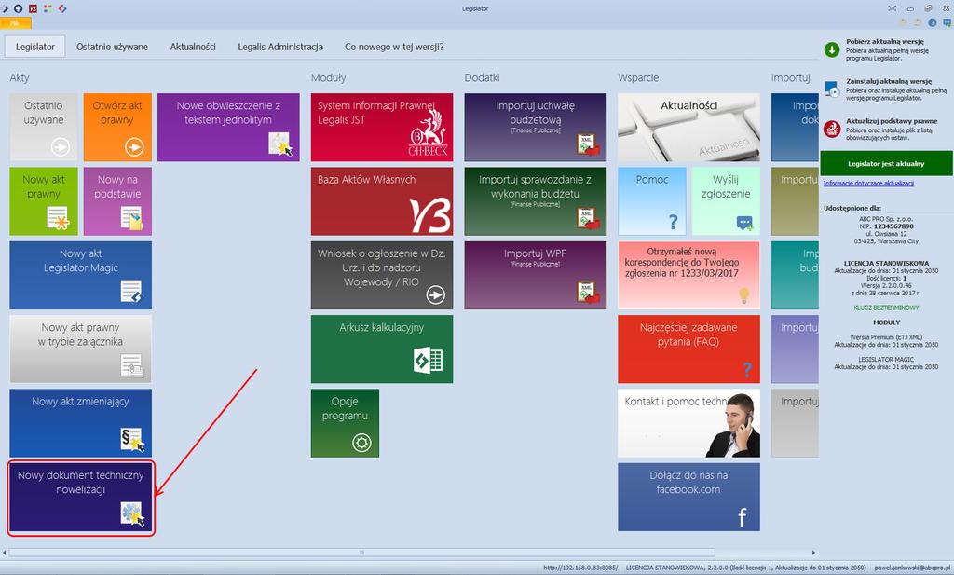Create a Nowy akt prawny from the green tile
Screen dimensions: 954x575
(44, 201)
